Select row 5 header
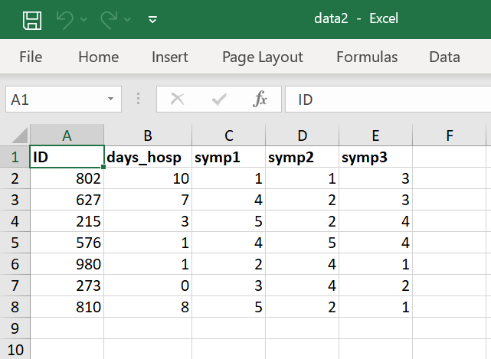The width and height of the screenshot is (491, 359). pos(15,243)
